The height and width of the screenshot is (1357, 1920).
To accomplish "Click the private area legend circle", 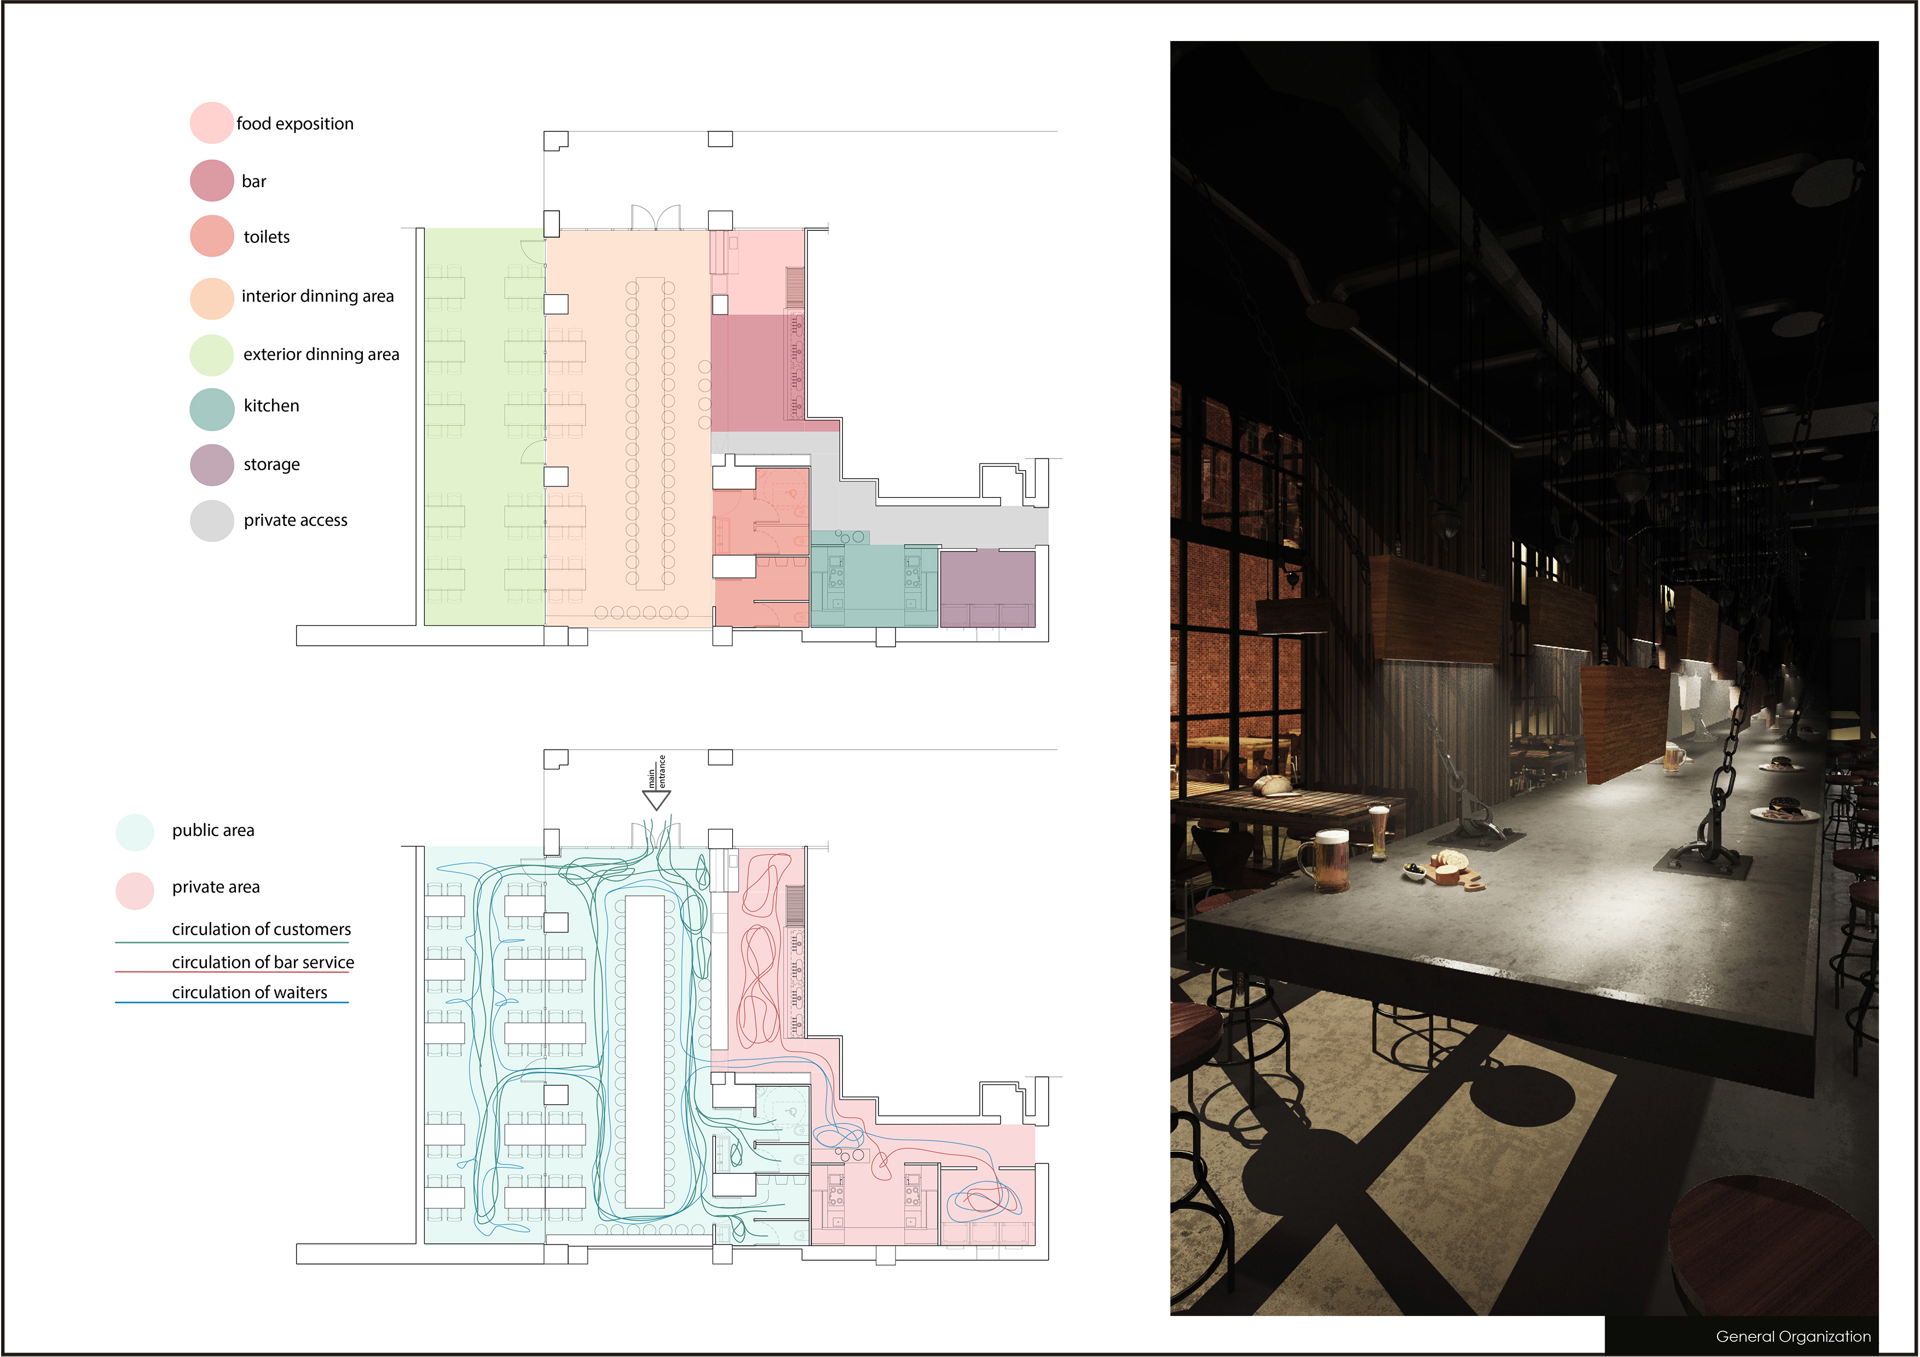I will coord(135,890).
